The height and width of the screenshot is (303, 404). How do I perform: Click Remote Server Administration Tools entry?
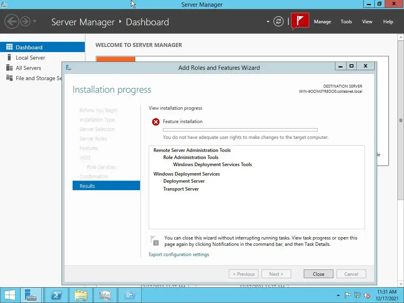[192, 150]
